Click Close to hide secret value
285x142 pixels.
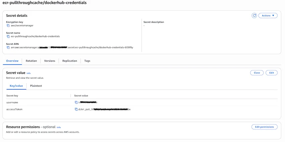[x=256, y=73]
